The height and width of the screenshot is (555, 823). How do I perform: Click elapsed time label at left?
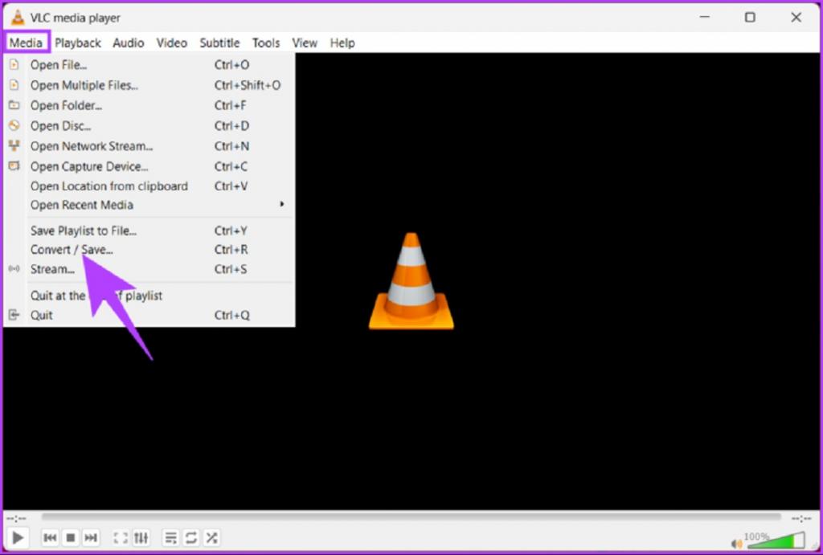[x=16, y=518]
